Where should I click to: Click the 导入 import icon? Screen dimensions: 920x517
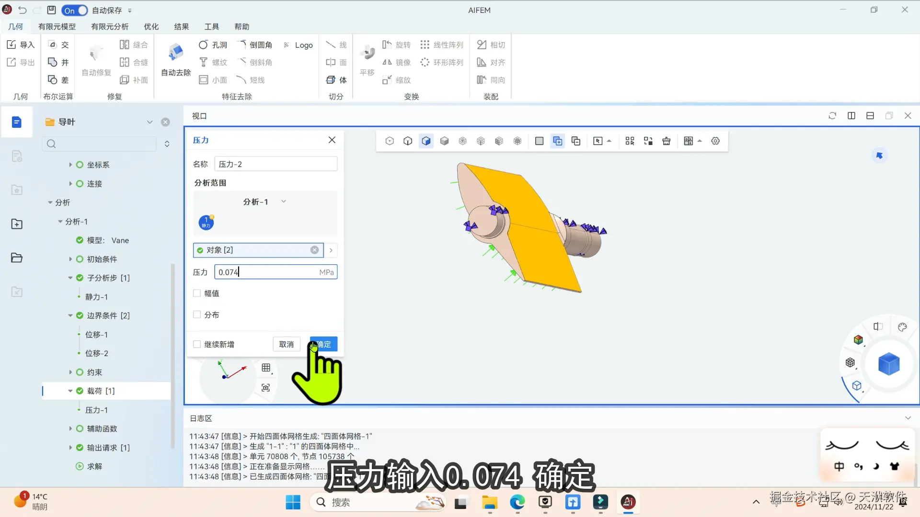[x=12, y=45]
